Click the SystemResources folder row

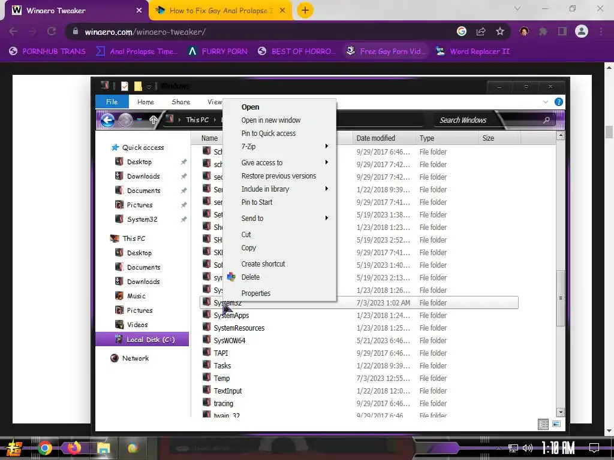pos(359,328)
